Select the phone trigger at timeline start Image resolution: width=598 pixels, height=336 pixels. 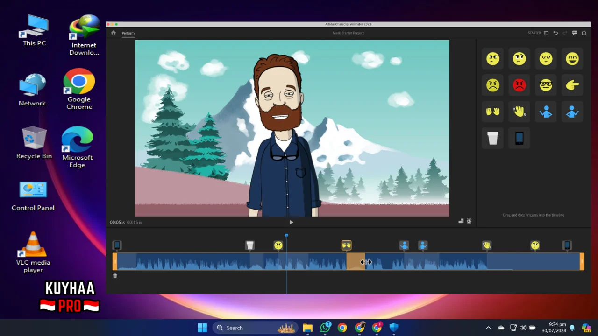coord(117,245)
